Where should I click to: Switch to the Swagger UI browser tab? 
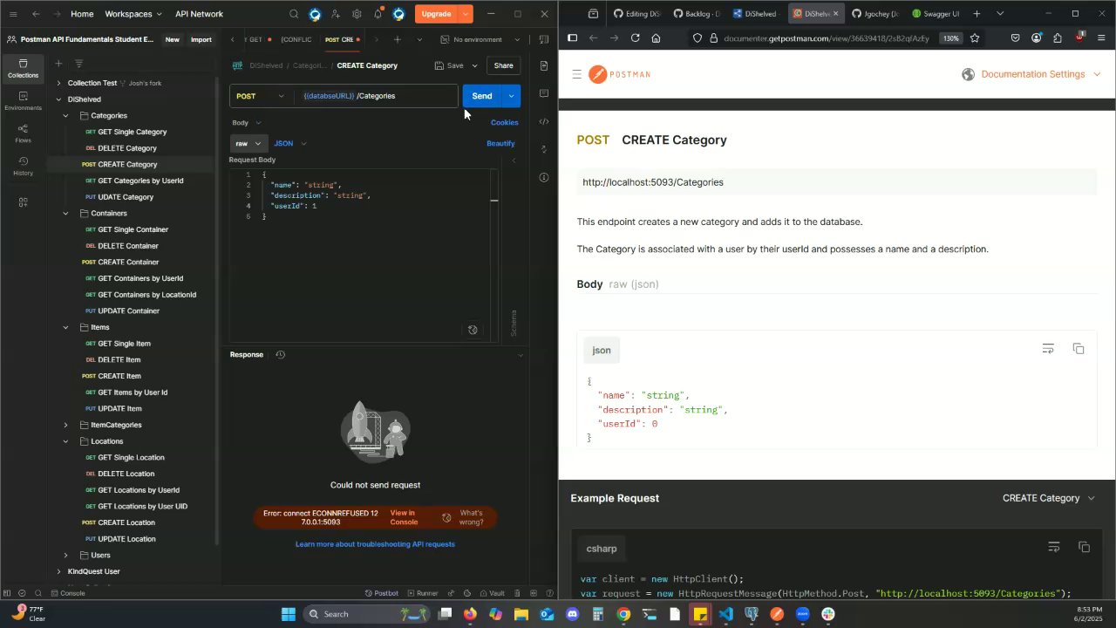point(936,14)
